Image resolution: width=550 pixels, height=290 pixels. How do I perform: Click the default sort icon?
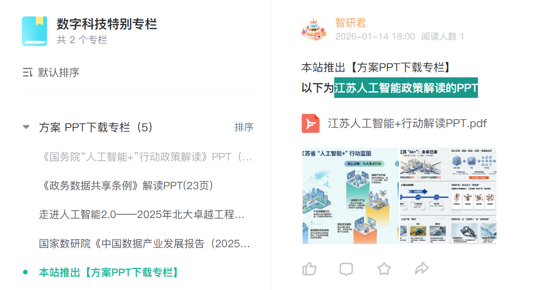[x=27, y=73]
